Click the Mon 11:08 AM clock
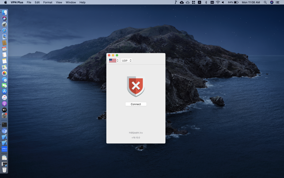The width and height of the screenshot is (284, 178). pyautogui.click(x=251, y=2)
